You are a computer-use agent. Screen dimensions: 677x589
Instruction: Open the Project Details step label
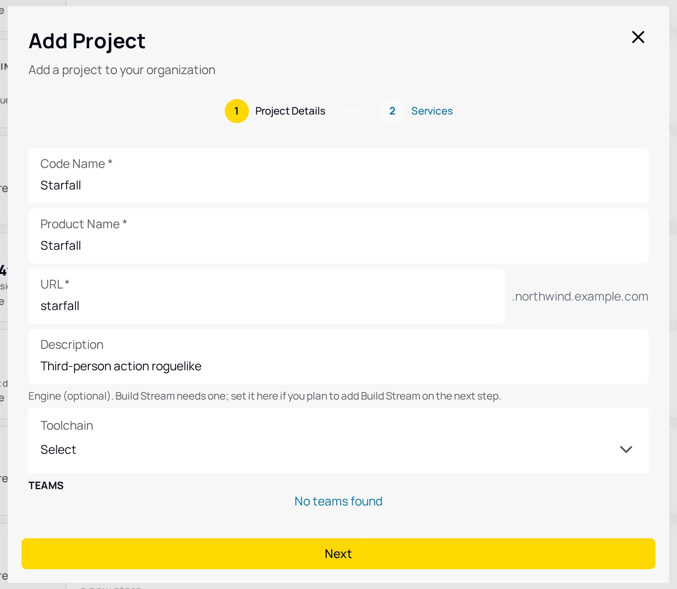290,111
